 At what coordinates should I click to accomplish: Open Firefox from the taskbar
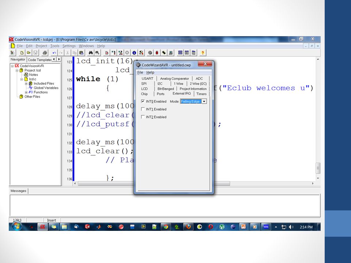point(188,227)
